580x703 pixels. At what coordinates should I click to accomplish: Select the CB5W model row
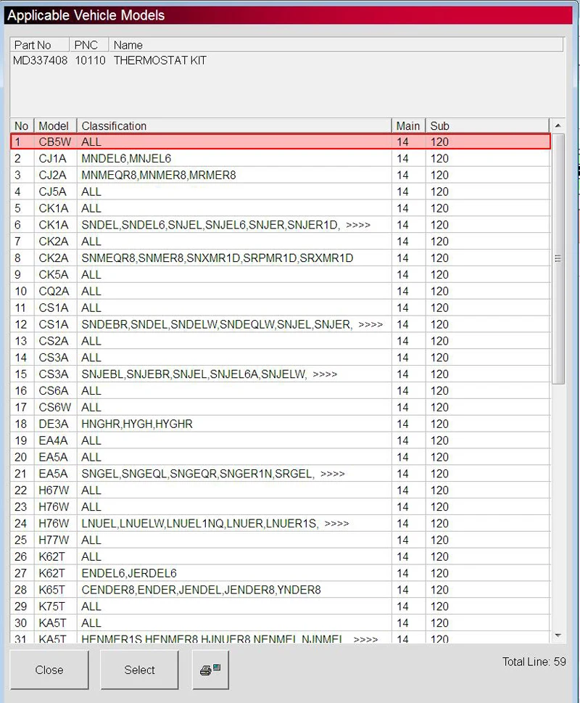click(x=281, y=141)
